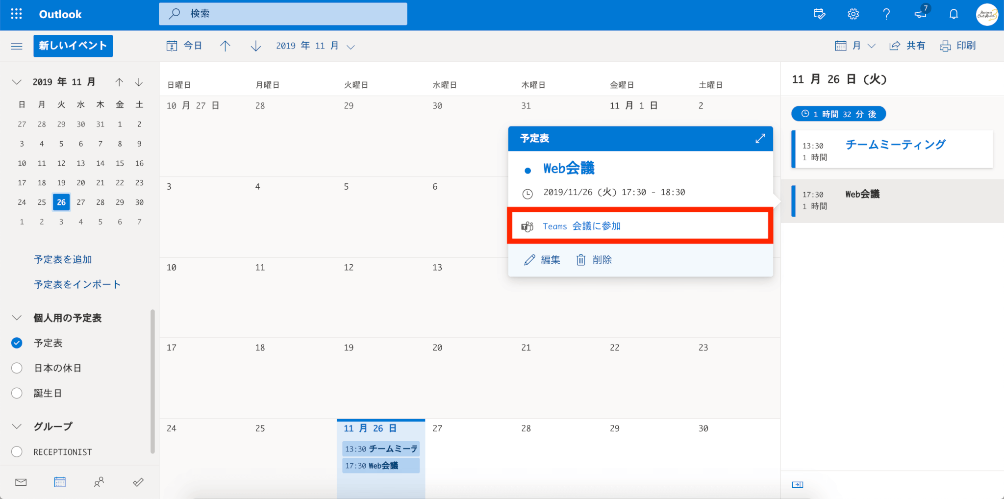Click the 新しいイベント button
Screen dimensions: 1004x499
73,46
